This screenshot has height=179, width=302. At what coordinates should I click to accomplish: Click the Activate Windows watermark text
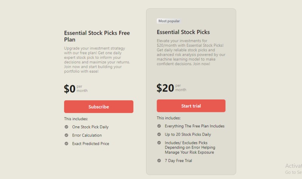click(x=294, y=168)
